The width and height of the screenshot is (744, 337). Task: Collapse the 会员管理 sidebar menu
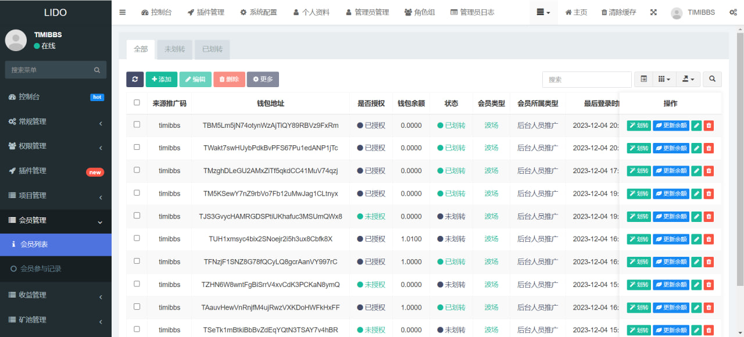(56, 220)
